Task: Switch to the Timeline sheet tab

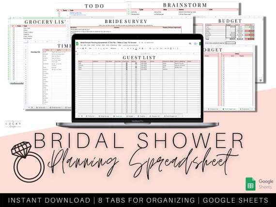Action: (x=142, y=116)
